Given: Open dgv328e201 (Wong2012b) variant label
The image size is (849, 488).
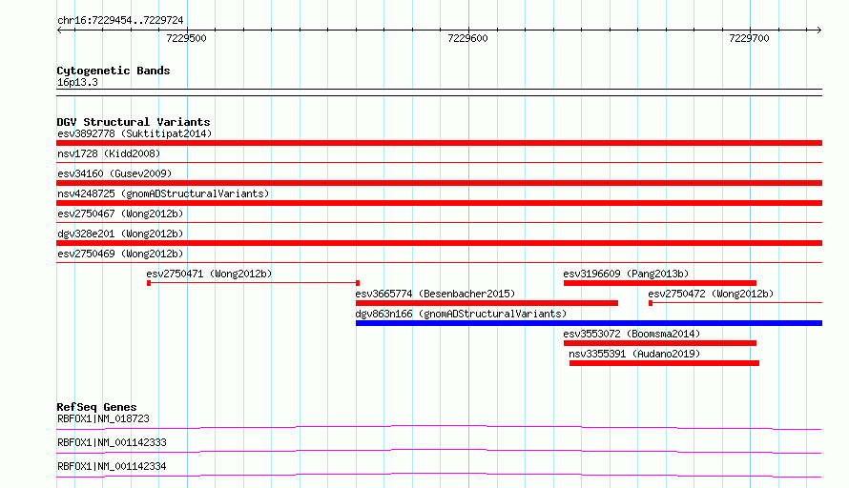Looking at the screenshot, I should 120,234.
